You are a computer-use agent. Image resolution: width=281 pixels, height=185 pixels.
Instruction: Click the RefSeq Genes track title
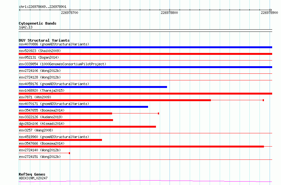32,174
